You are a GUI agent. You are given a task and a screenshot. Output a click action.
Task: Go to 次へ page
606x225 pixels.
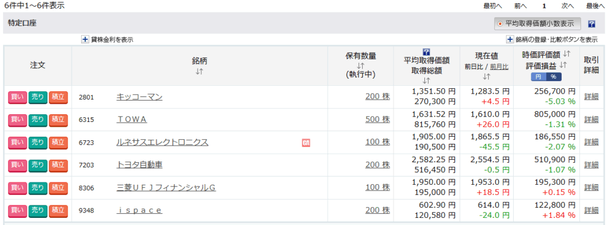point(568,6)
